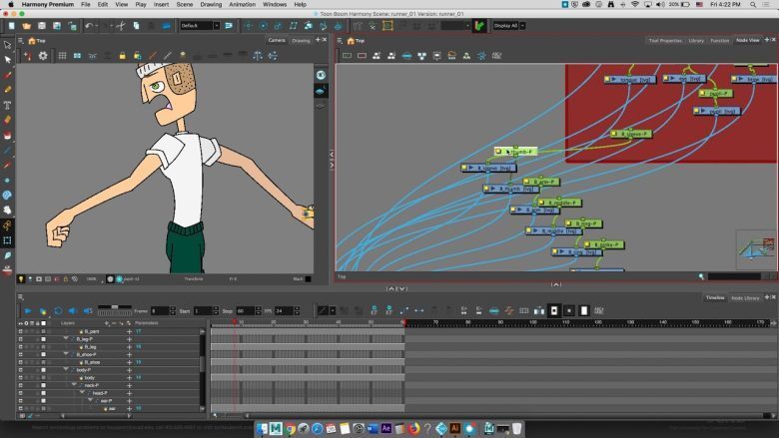Toggle enable checkbox for R_leg-P layer

(20, 339)
